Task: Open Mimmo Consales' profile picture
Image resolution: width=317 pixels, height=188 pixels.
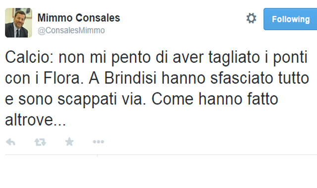Action: click(18, 23)
